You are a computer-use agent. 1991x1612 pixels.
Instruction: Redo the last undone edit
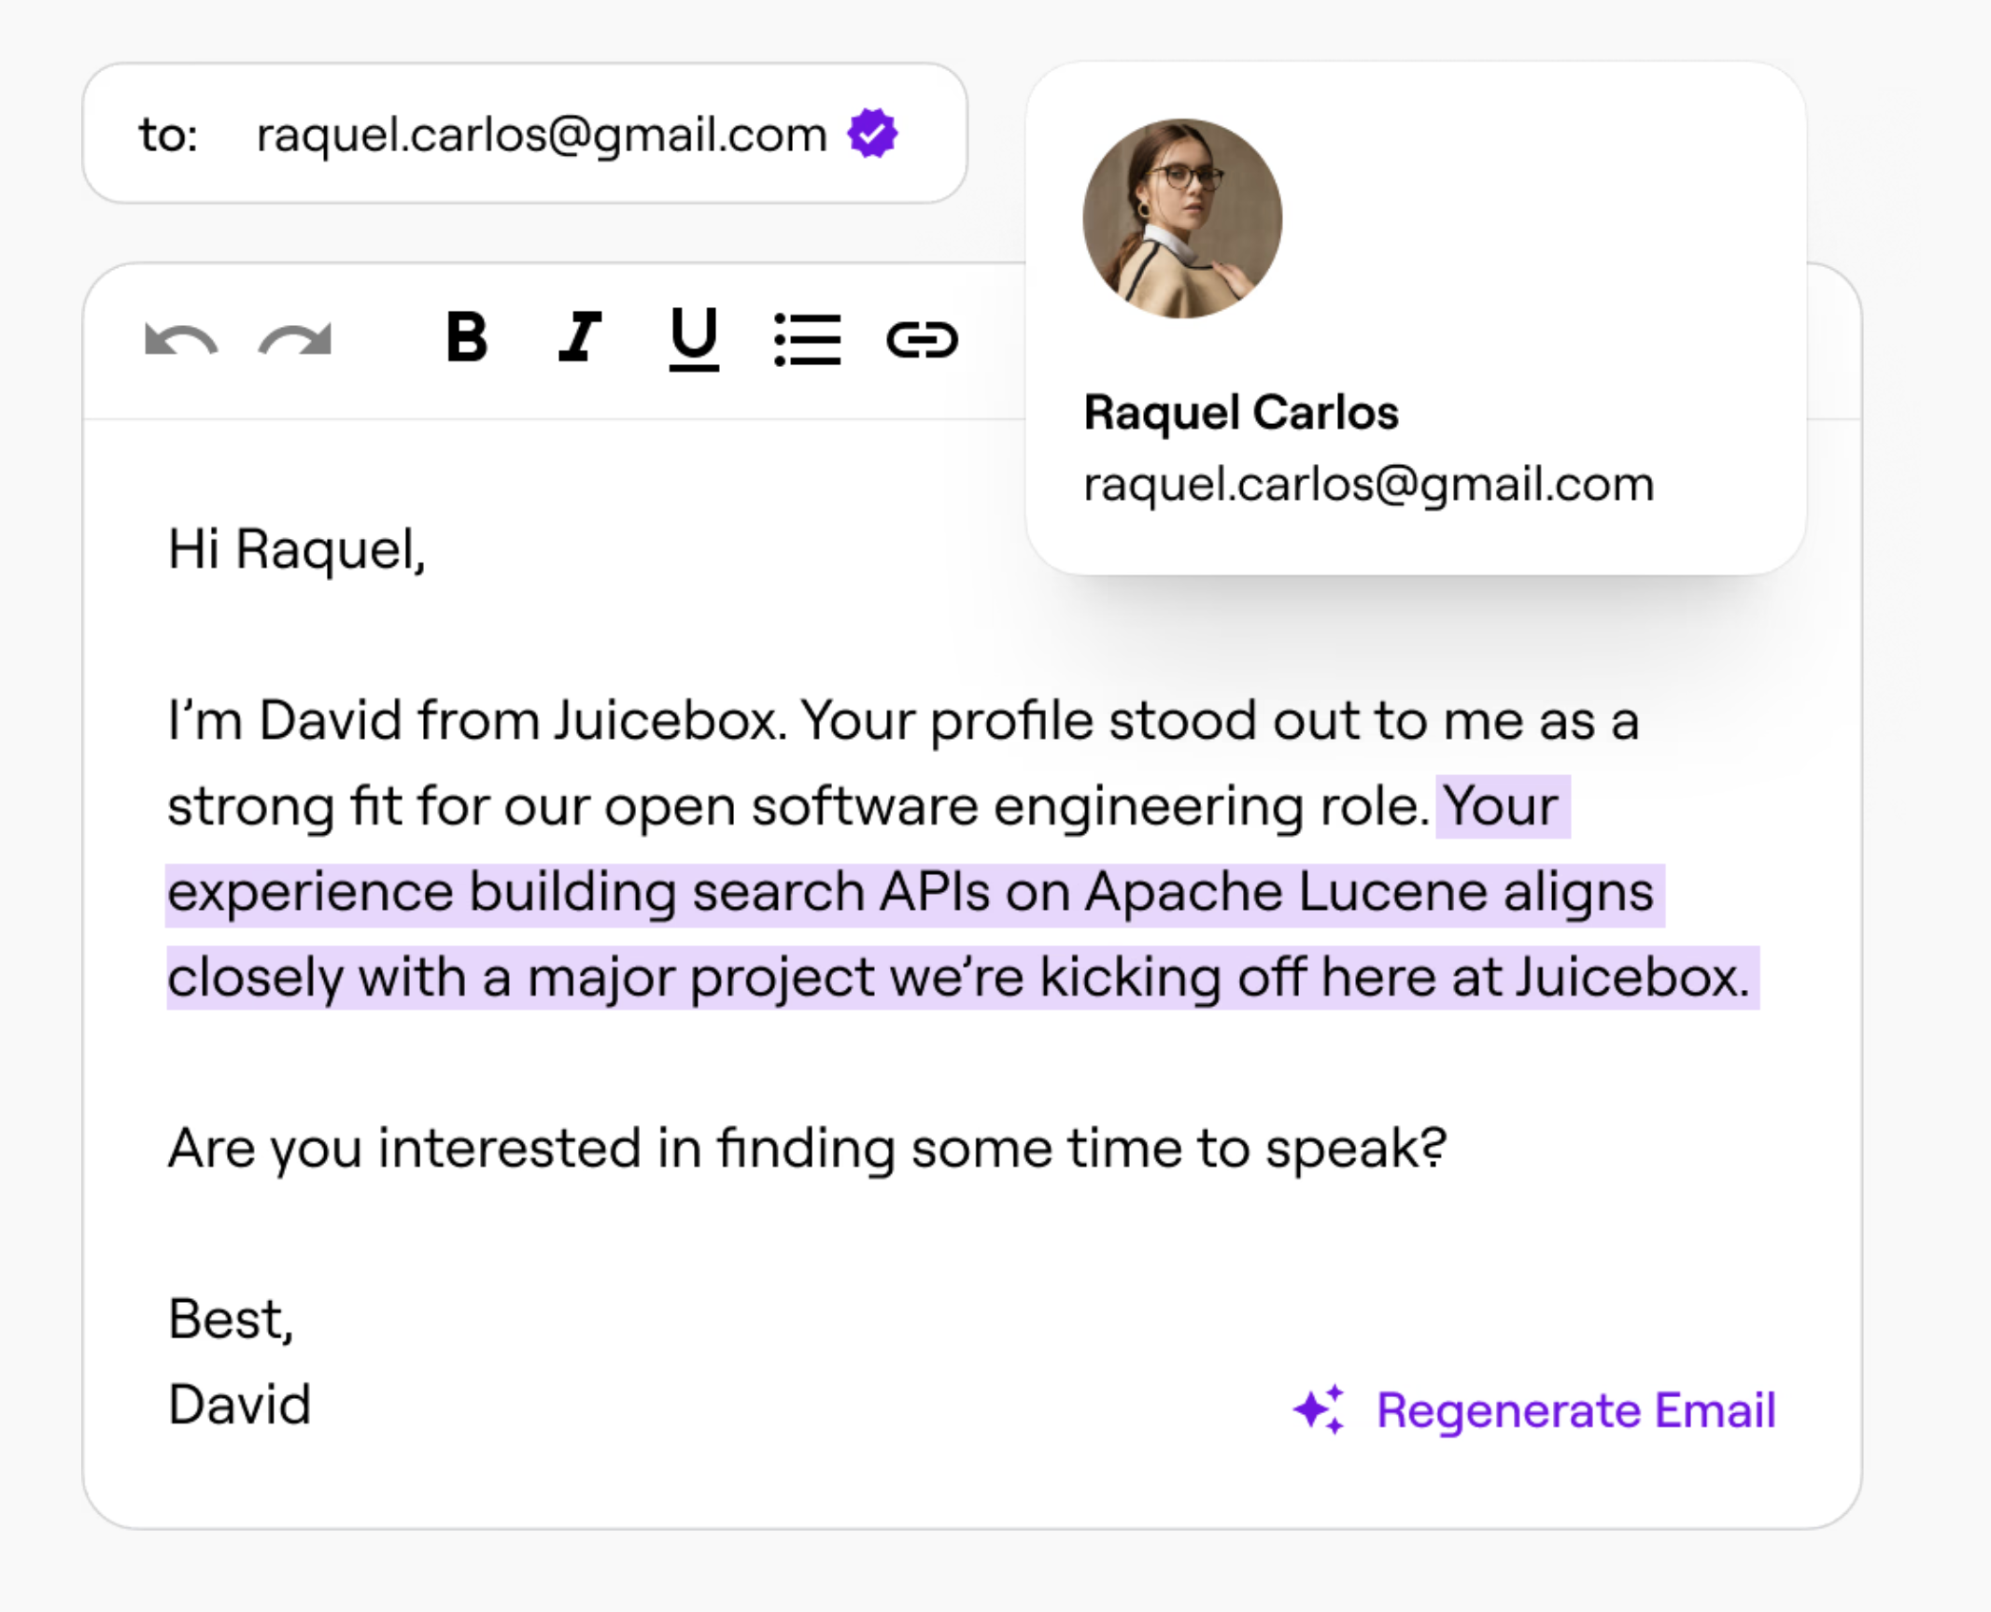295,340
